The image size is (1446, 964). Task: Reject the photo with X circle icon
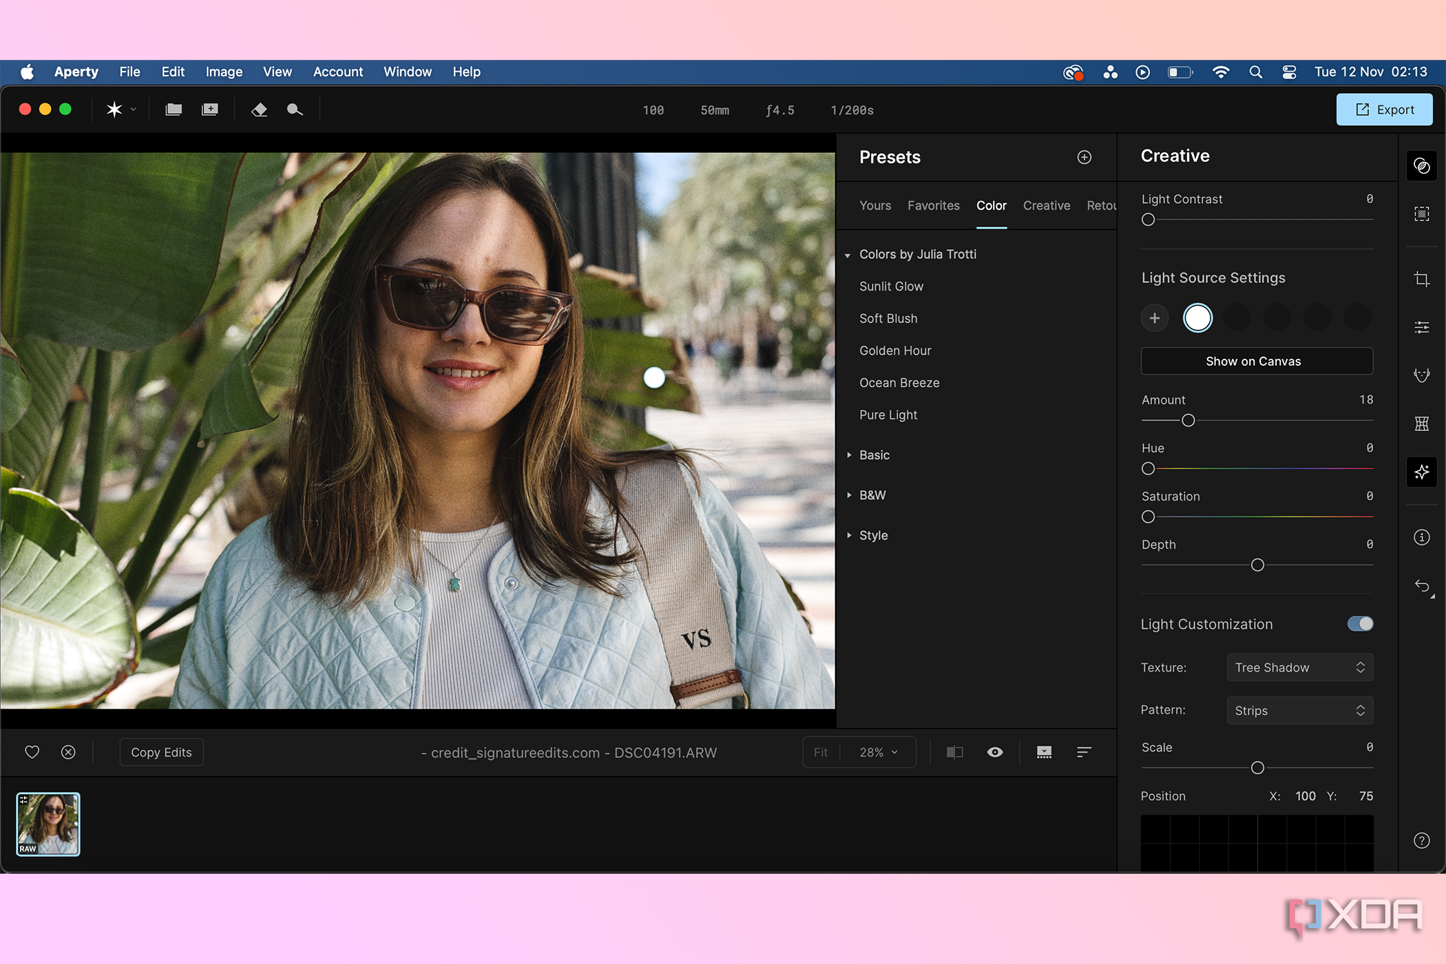(x=68, y=752)
